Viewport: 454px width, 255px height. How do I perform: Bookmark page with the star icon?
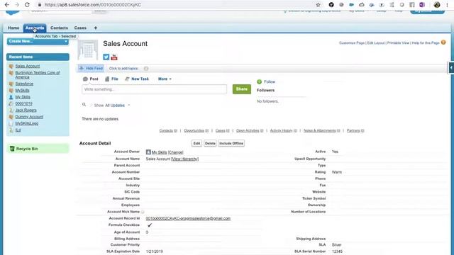[x=318, y=5]
